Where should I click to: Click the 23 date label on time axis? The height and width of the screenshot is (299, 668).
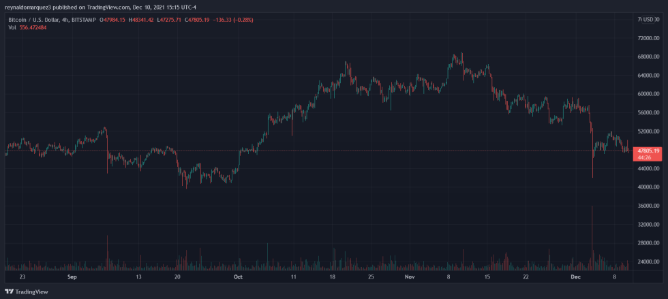point(22,277)
